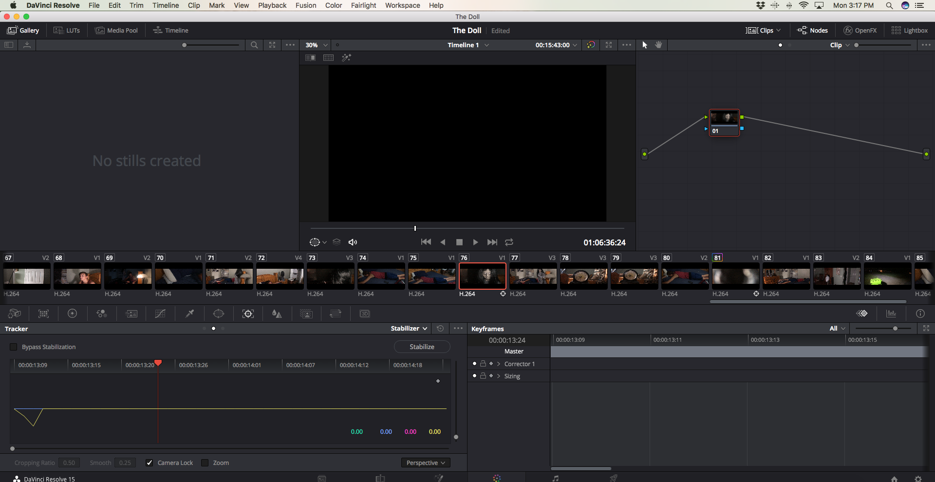Toggle bypass color grades icon
935x482 pixels.
click(x=591, y=45)
